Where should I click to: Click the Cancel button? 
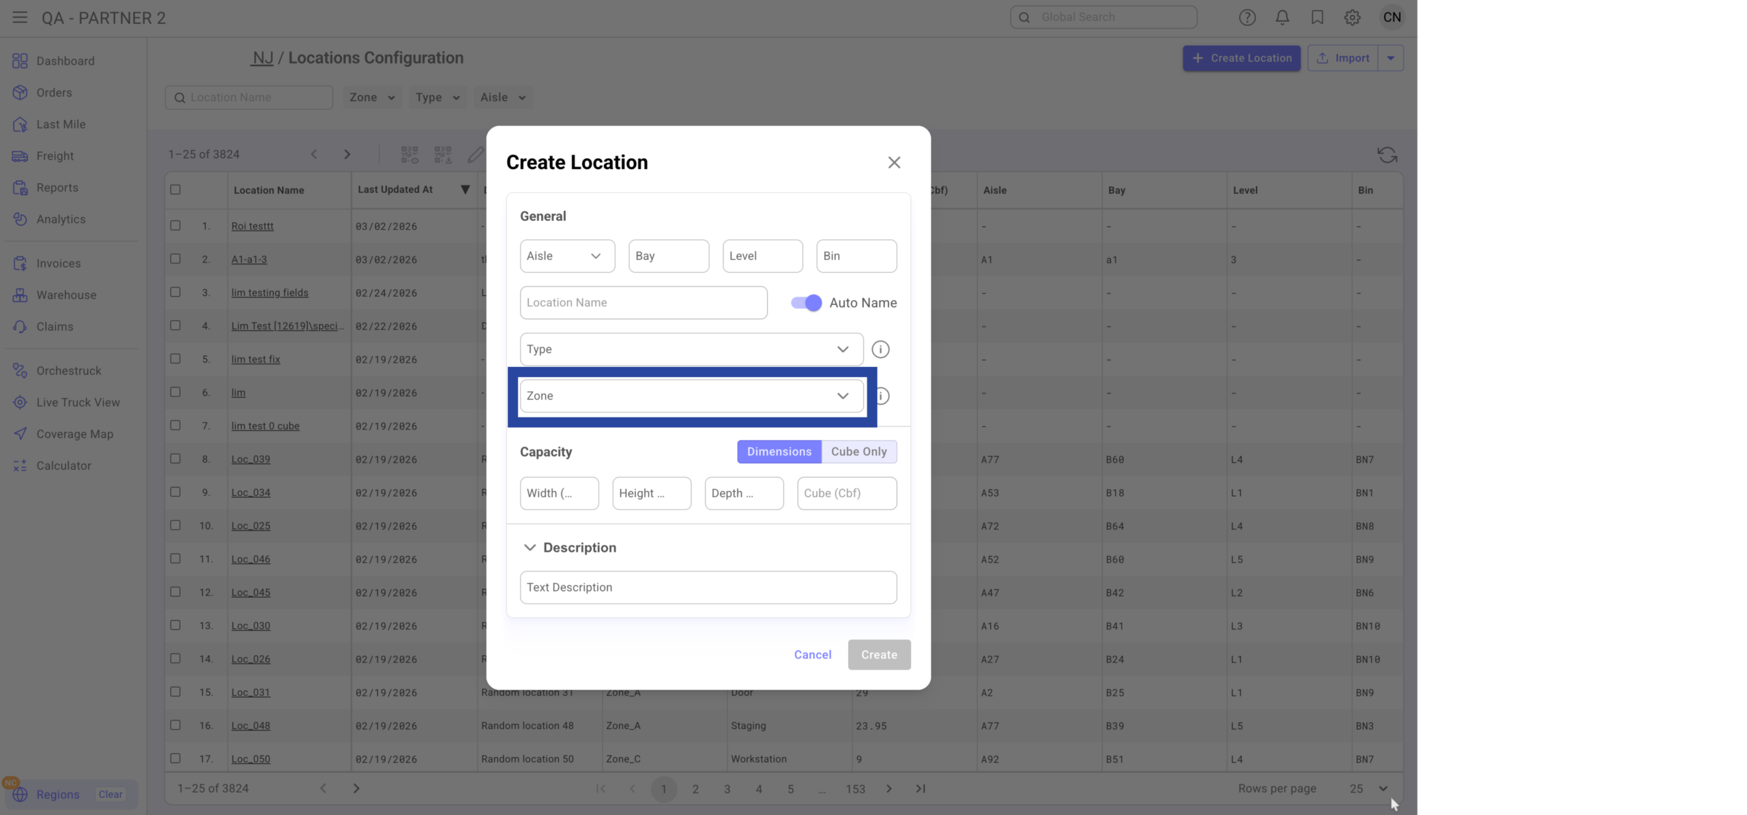(x=812, y=655)
